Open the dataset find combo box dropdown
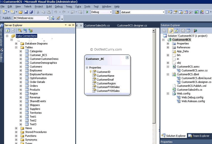 (164, 12)
